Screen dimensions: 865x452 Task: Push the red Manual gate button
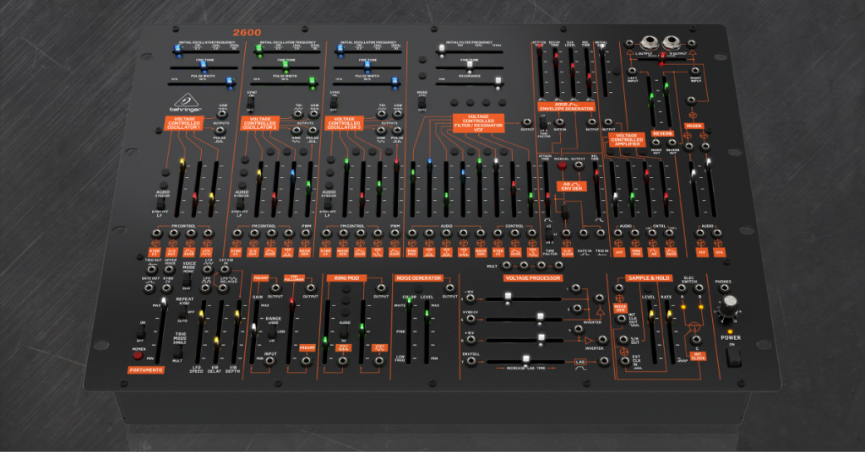562,165
